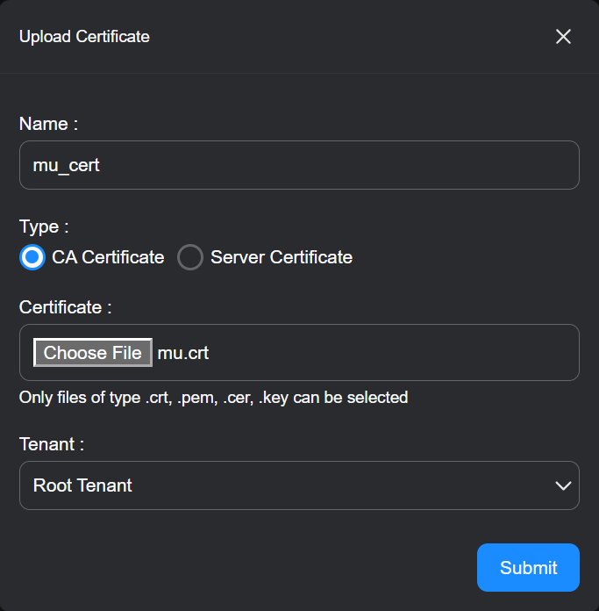Open the Tenant dropdown showing Root Tenant
The height and width of the screenshot is (611, 599).
[299, 485]
